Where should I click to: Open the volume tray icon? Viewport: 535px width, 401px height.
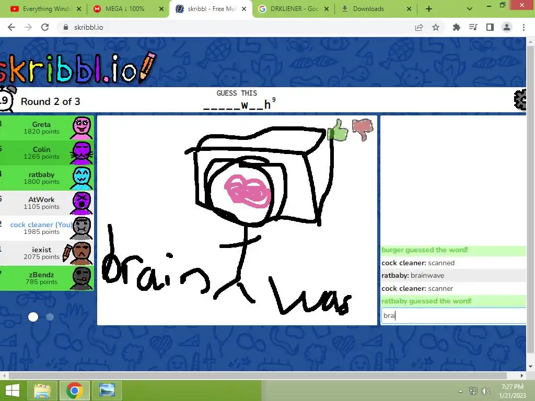[485, 391]
